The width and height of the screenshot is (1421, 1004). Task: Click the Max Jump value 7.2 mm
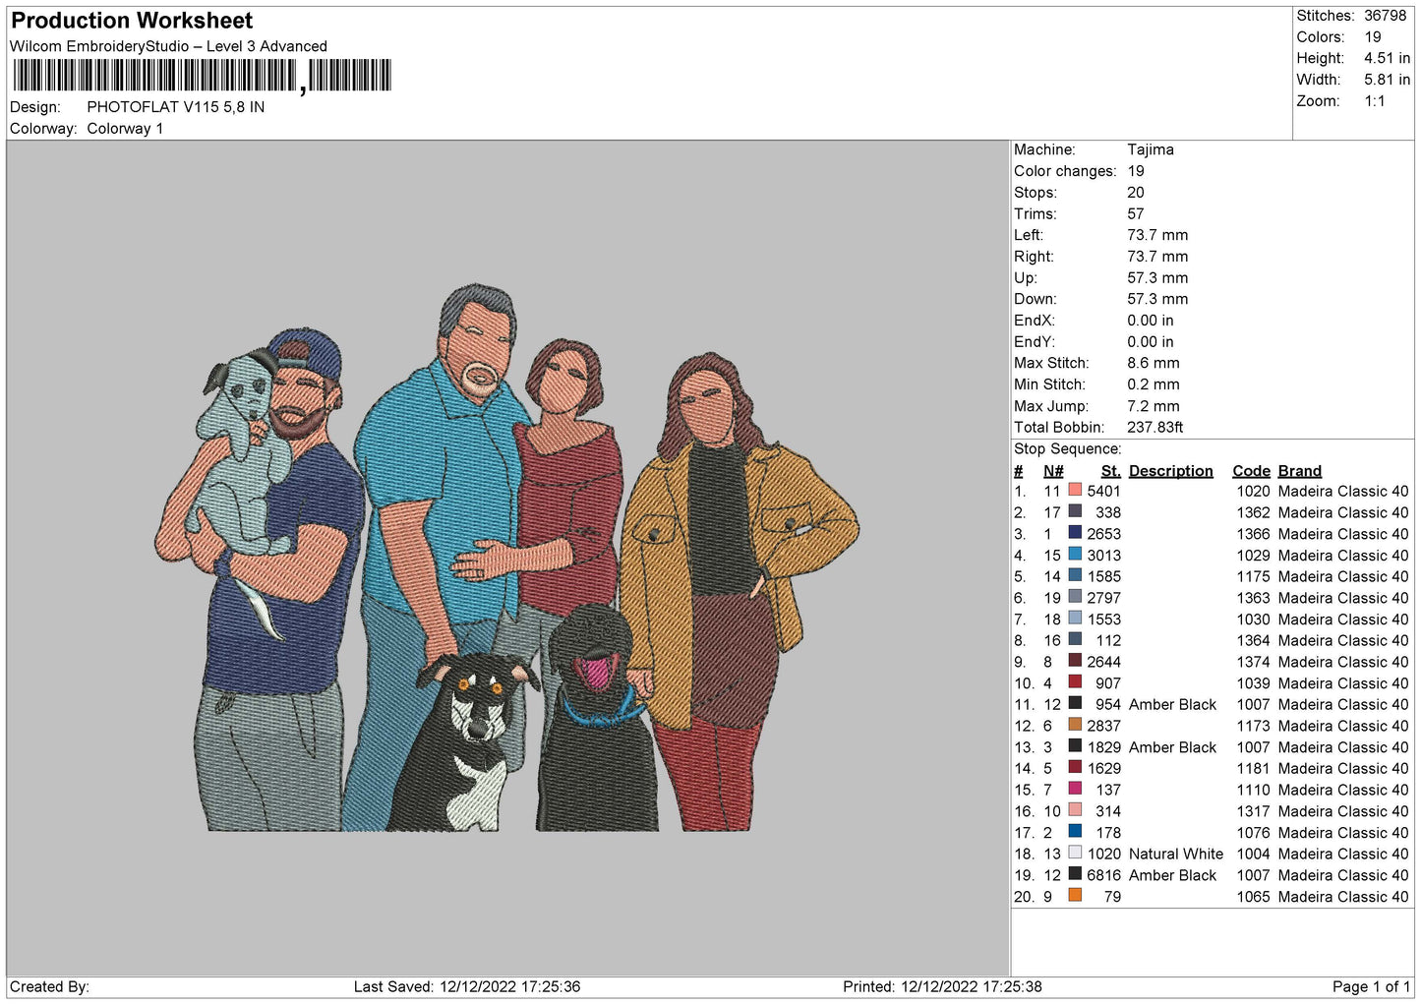[1153, 406]
